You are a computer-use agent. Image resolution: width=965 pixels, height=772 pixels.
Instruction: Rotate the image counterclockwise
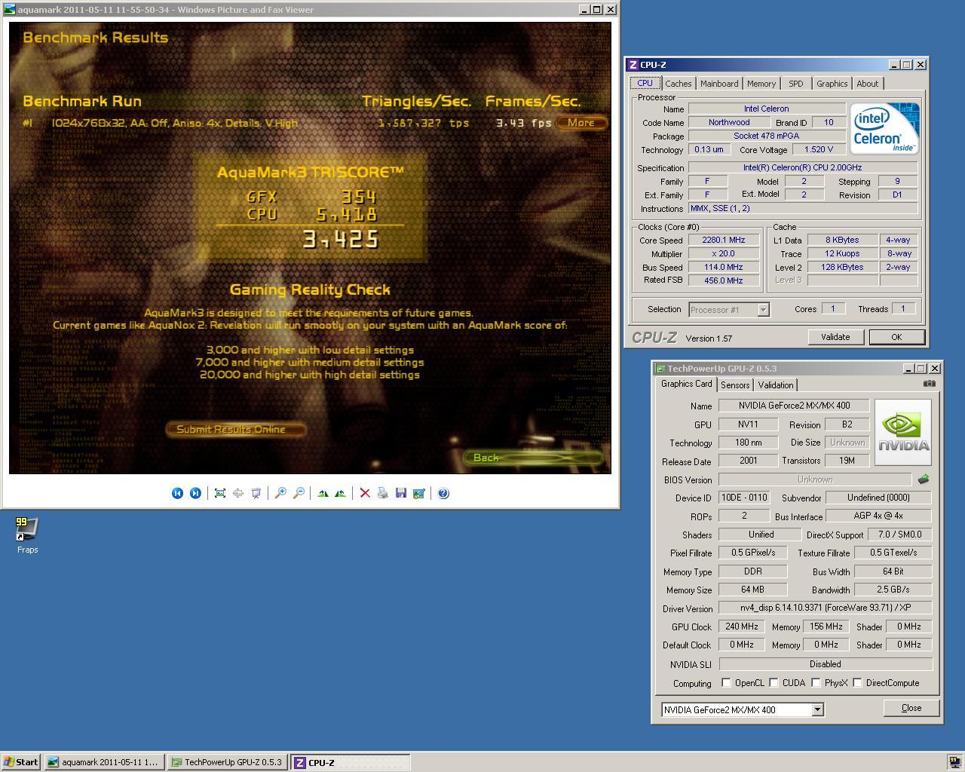click(341, 493)
